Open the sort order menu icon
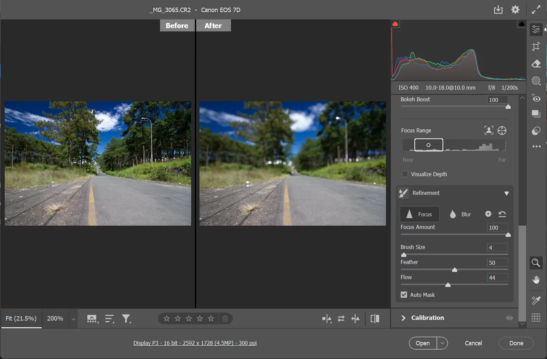 point(109,319)
